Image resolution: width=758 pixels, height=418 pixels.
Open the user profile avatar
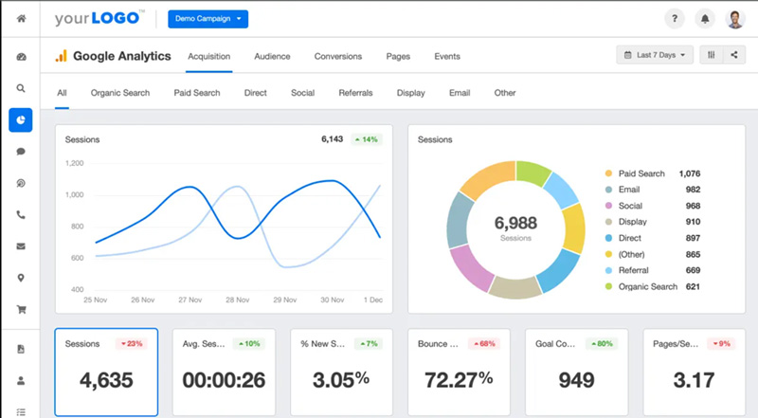point(735,19)
